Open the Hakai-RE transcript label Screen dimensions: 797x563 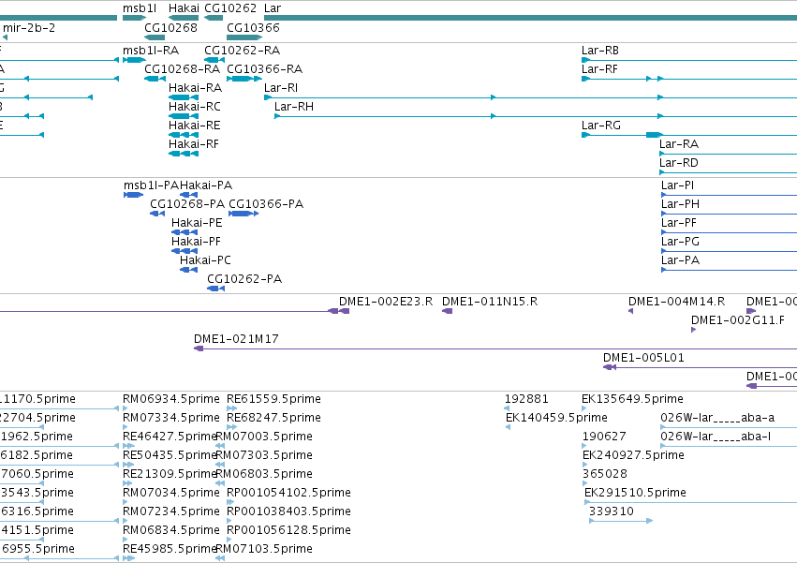(x=194, y=126)
